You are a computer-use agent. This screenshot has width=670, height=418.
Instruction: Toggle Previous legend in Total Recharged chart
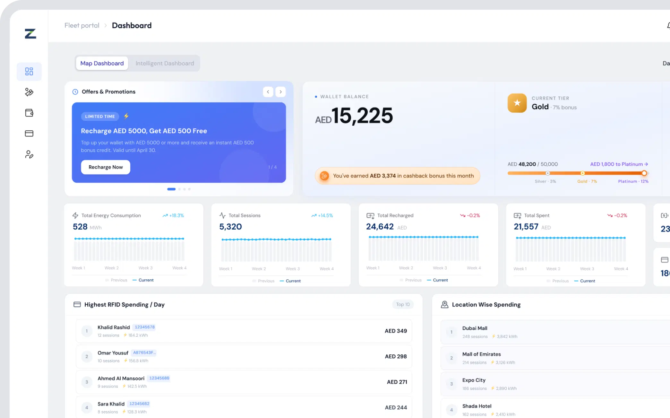point(411,280)
